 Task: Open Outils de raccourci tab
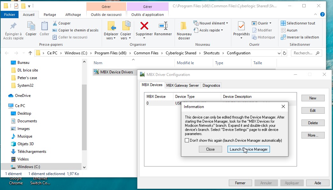pyautogui.click(x=106, y=15)
